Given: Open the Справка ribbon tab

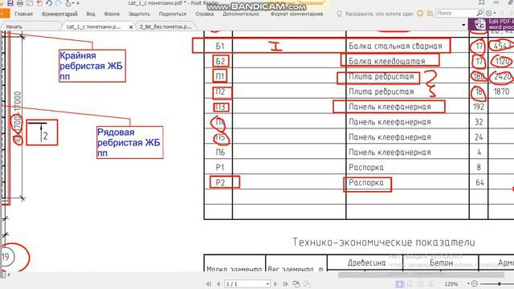Looking at the screenshot, I should click(x=205, y=14).
